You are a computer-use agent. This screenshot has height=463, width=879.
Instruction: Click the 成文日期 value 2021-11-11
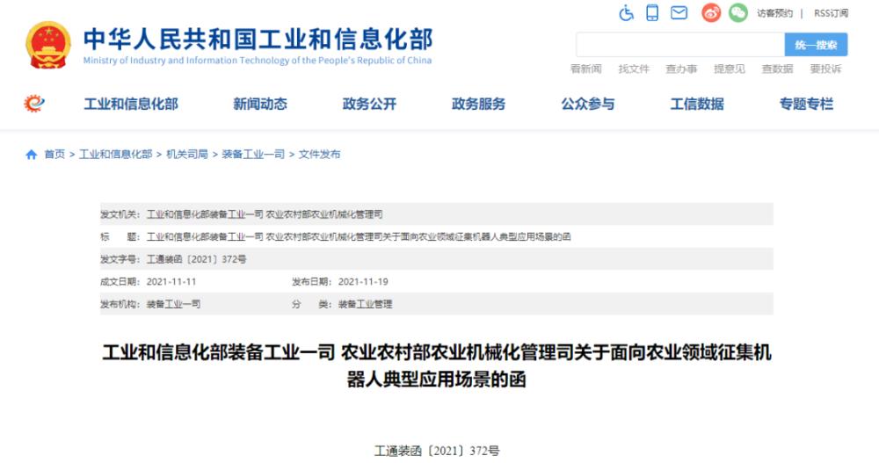coord(171,281)
